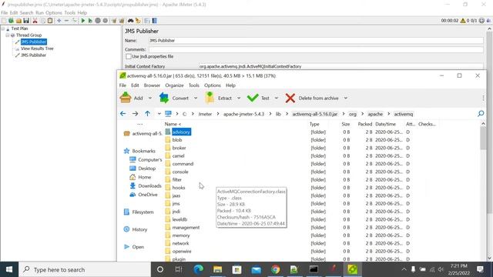The image size is (493, 277).
Task: Click JMeter warning triangle log indicator
Action: click(x=463, y=21)
